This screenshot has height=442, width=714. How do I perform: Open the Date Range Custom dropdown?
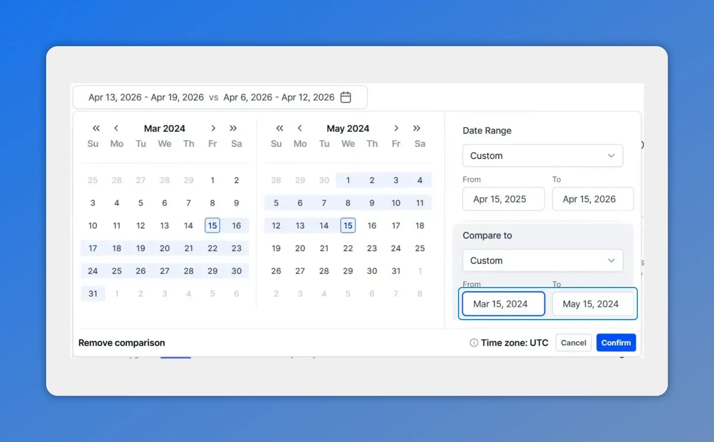click(x=543, y=155)
